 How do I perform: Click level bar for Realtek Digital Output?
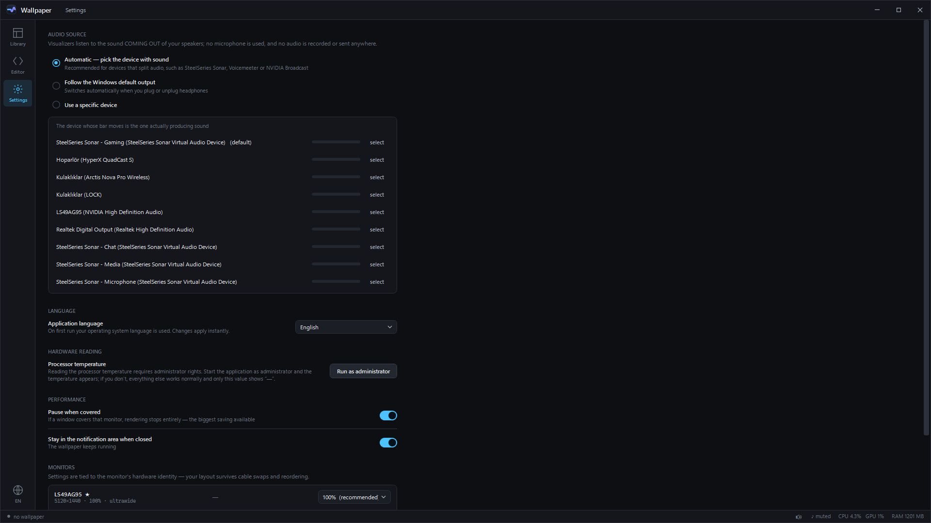(x=336, y=229)
